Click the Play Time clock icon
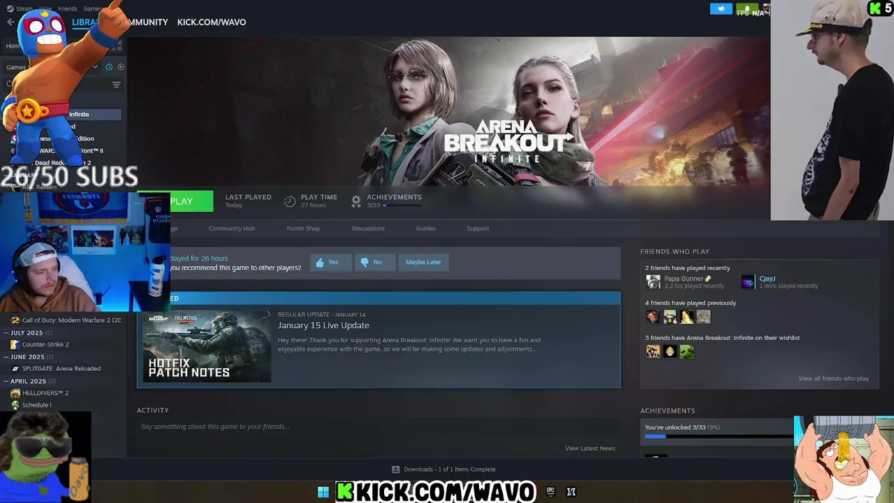 pos(290,201)
